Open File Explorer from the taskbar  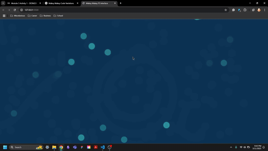[54, 147]
